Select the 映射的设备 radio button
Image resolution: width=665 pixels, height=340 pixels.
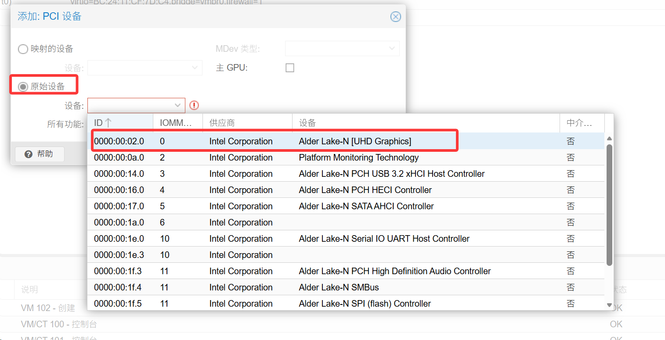click(x=23, y=49)
